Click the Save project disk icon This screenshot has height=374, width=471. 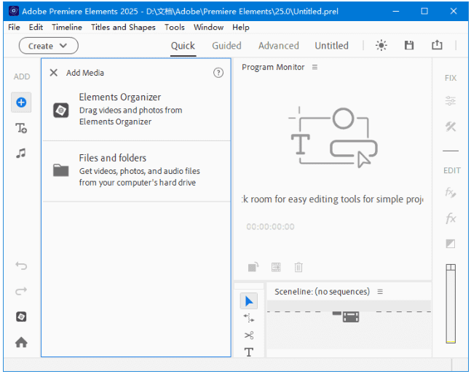click(409, 45)
